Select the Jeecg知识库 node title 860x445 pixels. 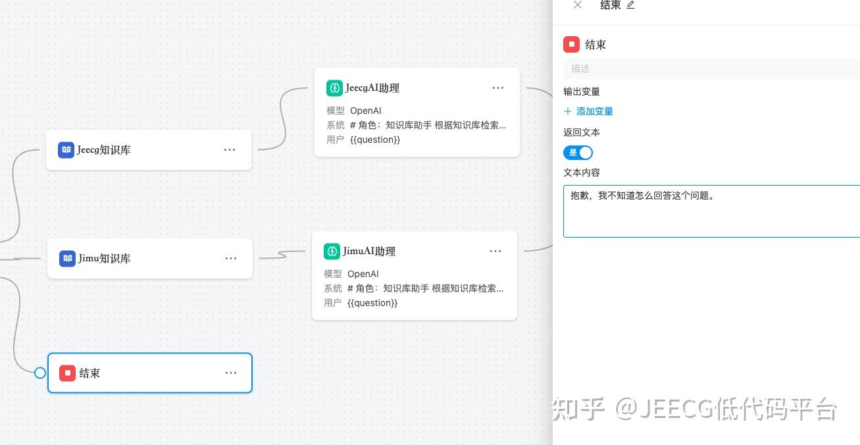[104, 149]
